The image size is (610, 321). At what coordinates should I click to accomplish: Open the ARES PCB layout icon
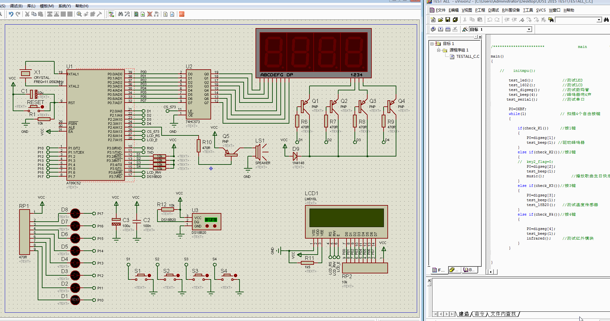182,14
